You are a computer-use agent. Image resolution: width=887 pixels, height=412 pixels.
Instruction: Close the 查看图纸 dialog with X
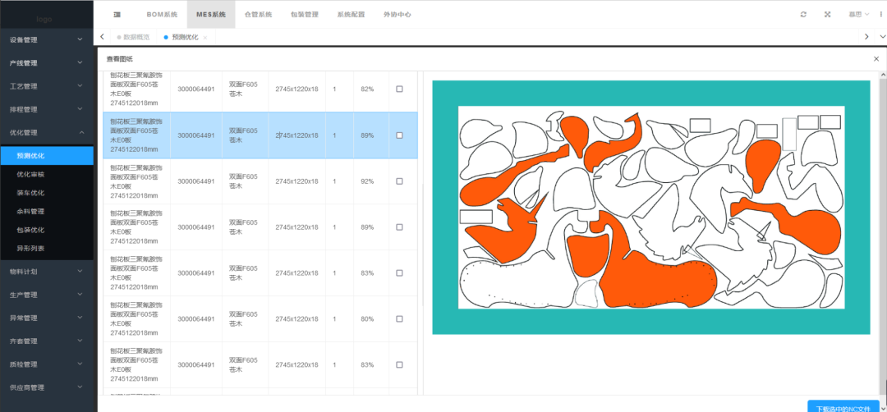pyautogui.click(x=876, y=59)
